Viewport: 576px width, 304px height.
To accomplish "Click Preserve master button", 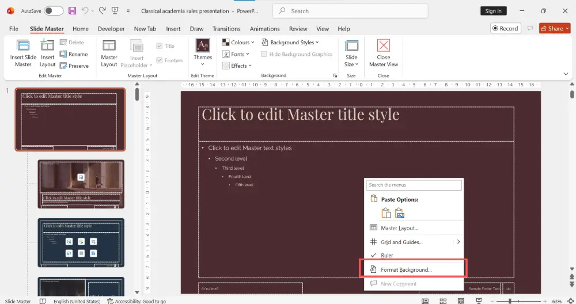I will pyautogui.click(x=74, y=66).
